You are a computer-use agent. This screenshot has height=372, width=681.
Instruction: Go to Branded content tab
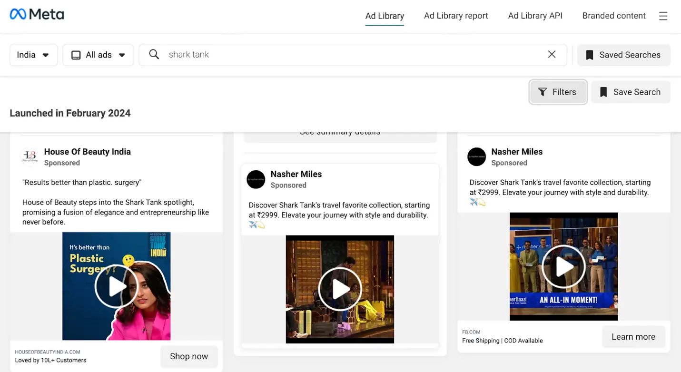614,16
